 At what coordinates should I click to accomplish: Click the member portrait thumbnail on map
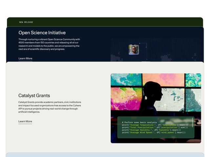pyautogui.click(x=134, y=50)
